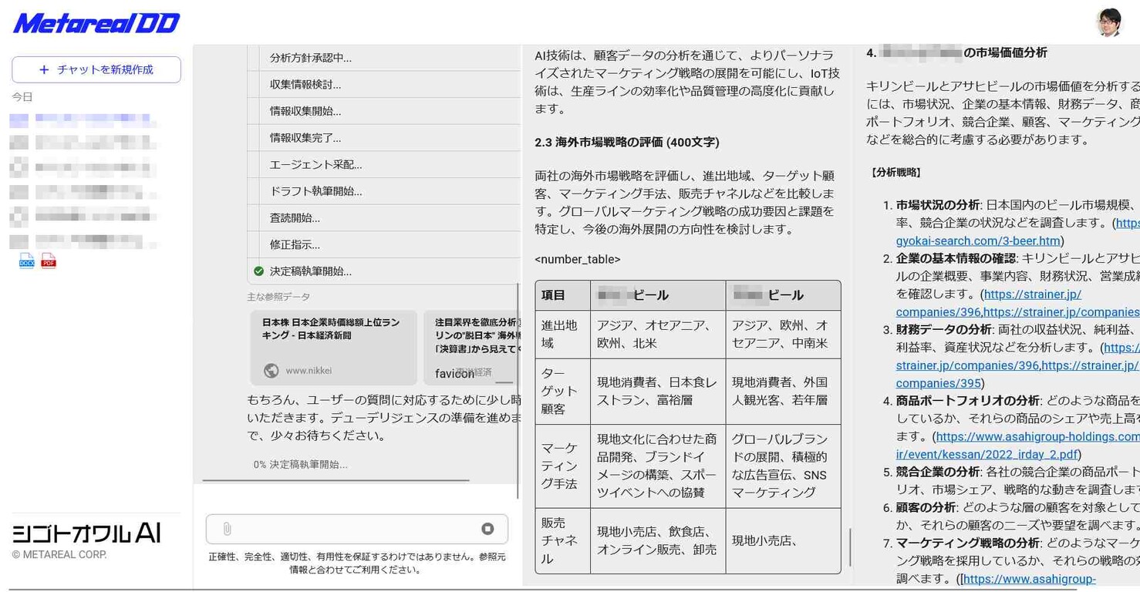Click the シゴトオワル AI logo
The height and width of the screenshot is (592, 1140).
86,533
